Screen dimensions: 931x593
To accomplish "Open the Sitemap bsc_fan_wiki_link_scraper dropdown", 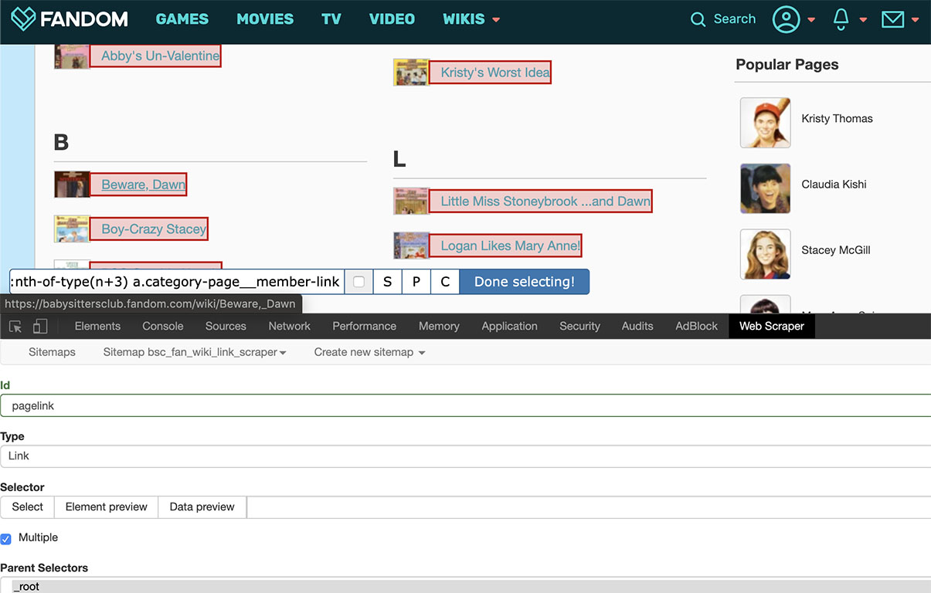I will [193, 352].
